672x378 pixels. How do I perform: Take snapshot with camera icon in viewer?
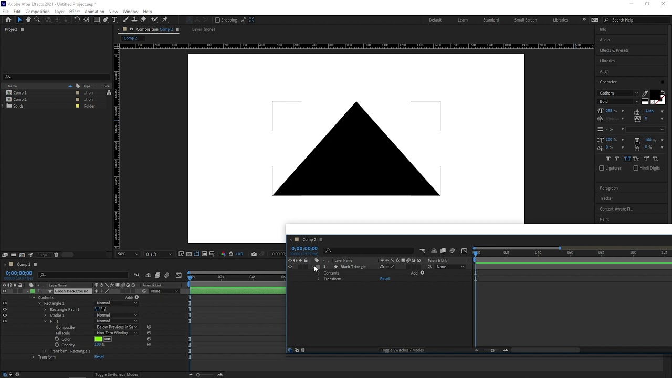(254, 254)
